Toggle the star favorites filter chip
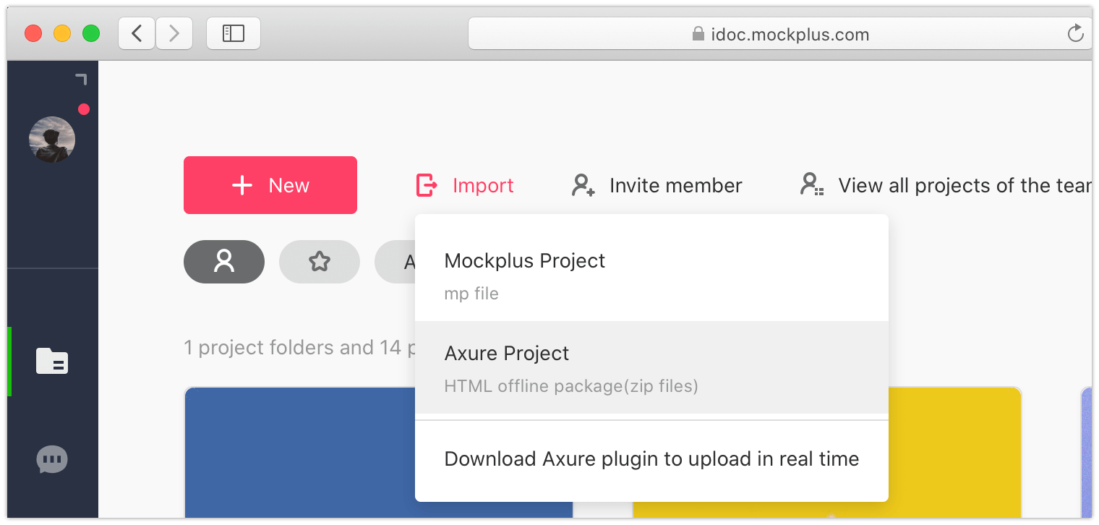The image size is (1099, 525). [320, 262]
